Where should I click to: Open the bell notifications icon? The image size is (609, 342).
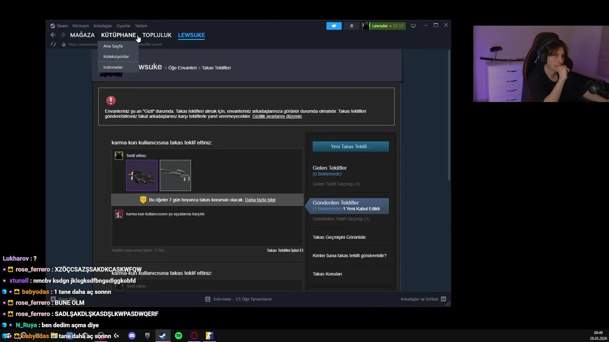(x=352, y=26)
